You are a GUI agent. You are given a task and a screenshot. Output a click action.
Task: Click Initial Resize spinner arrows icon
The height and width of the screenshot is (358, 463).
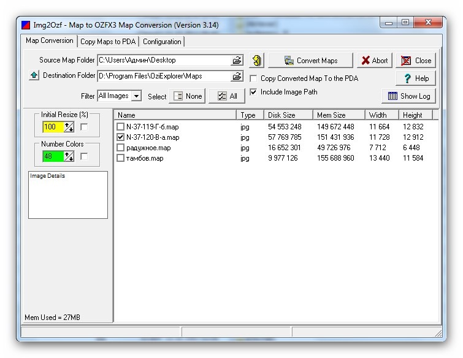(69, 128)
